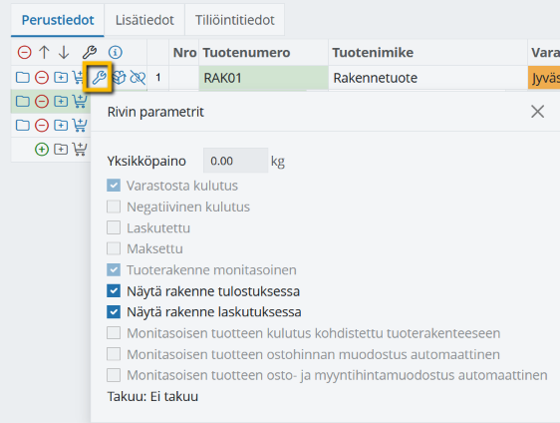Click the Yksikköpaino weight input field
560x423 pixels.
(x=235, y=161)
